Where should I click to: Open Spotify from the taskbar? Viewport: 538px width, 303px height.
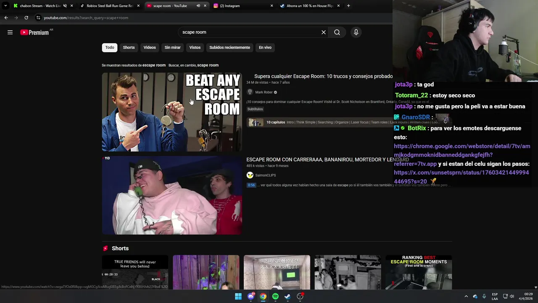(x=275, y=296)
